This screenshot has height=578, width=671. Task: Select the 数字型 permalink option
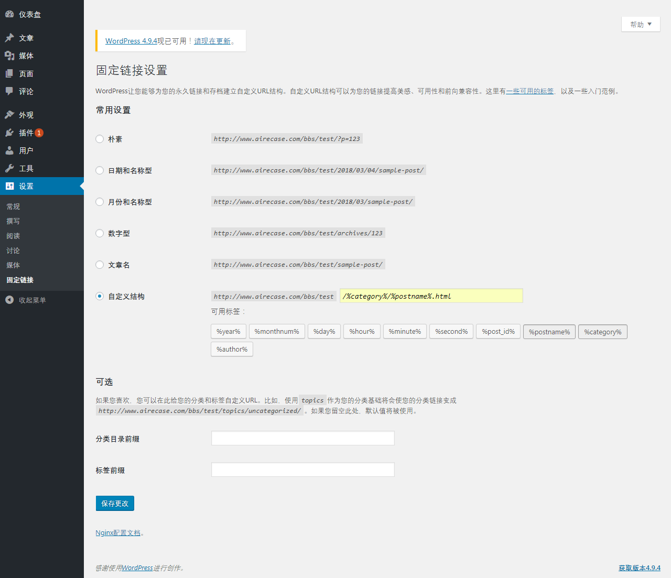click(x=100, y=233)
